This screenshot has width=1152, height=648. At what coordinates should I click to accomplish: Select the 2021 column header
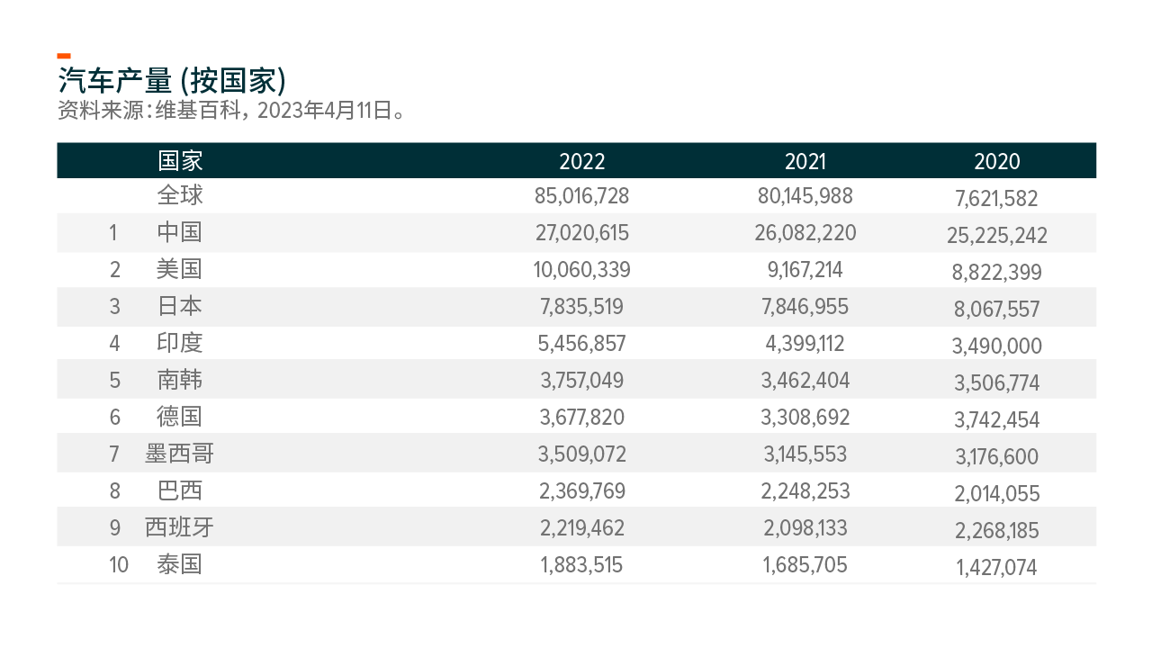(x=805, y=162)
